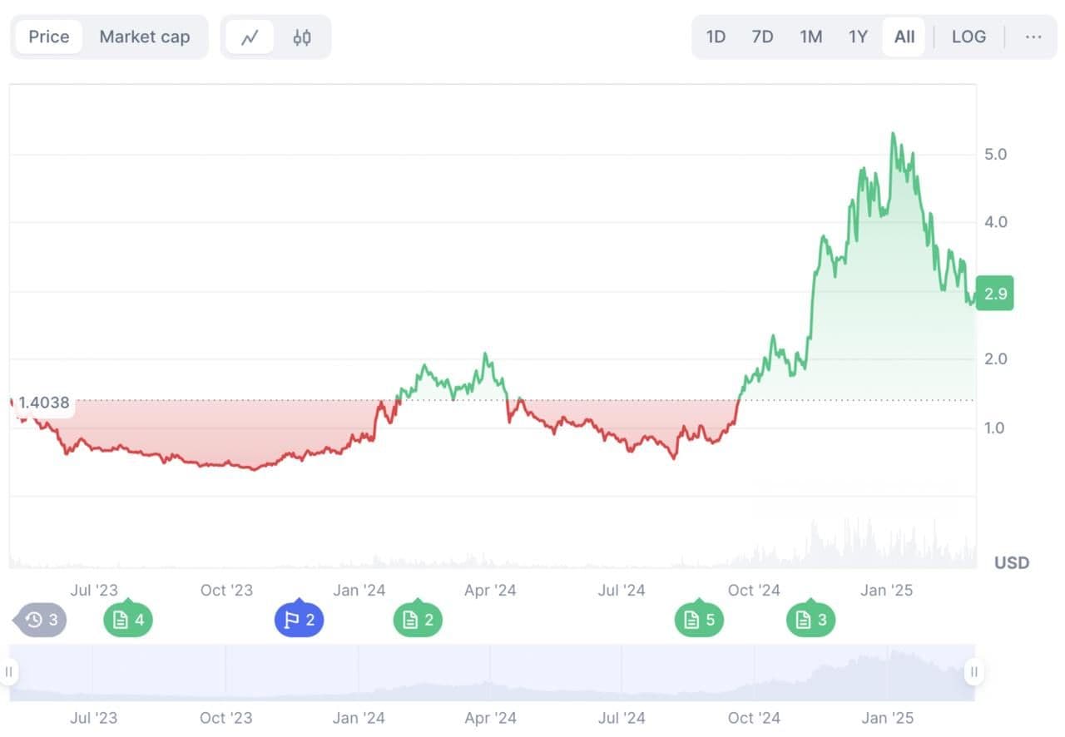Open the green news marker showing 4 near Jul '23
Viewport: 1065px width, 737px height.
(127, 620)
